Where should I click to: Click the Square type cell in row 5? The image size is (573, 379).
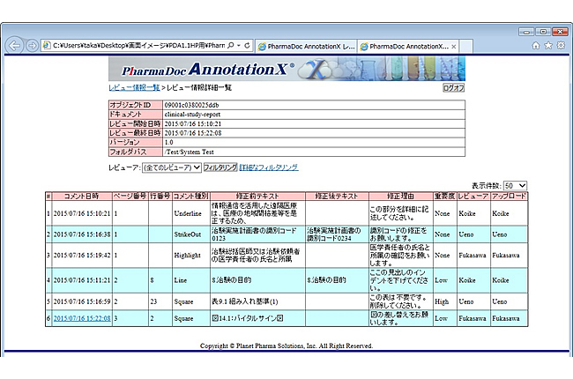pyautogui.click(x=190, y=301)
